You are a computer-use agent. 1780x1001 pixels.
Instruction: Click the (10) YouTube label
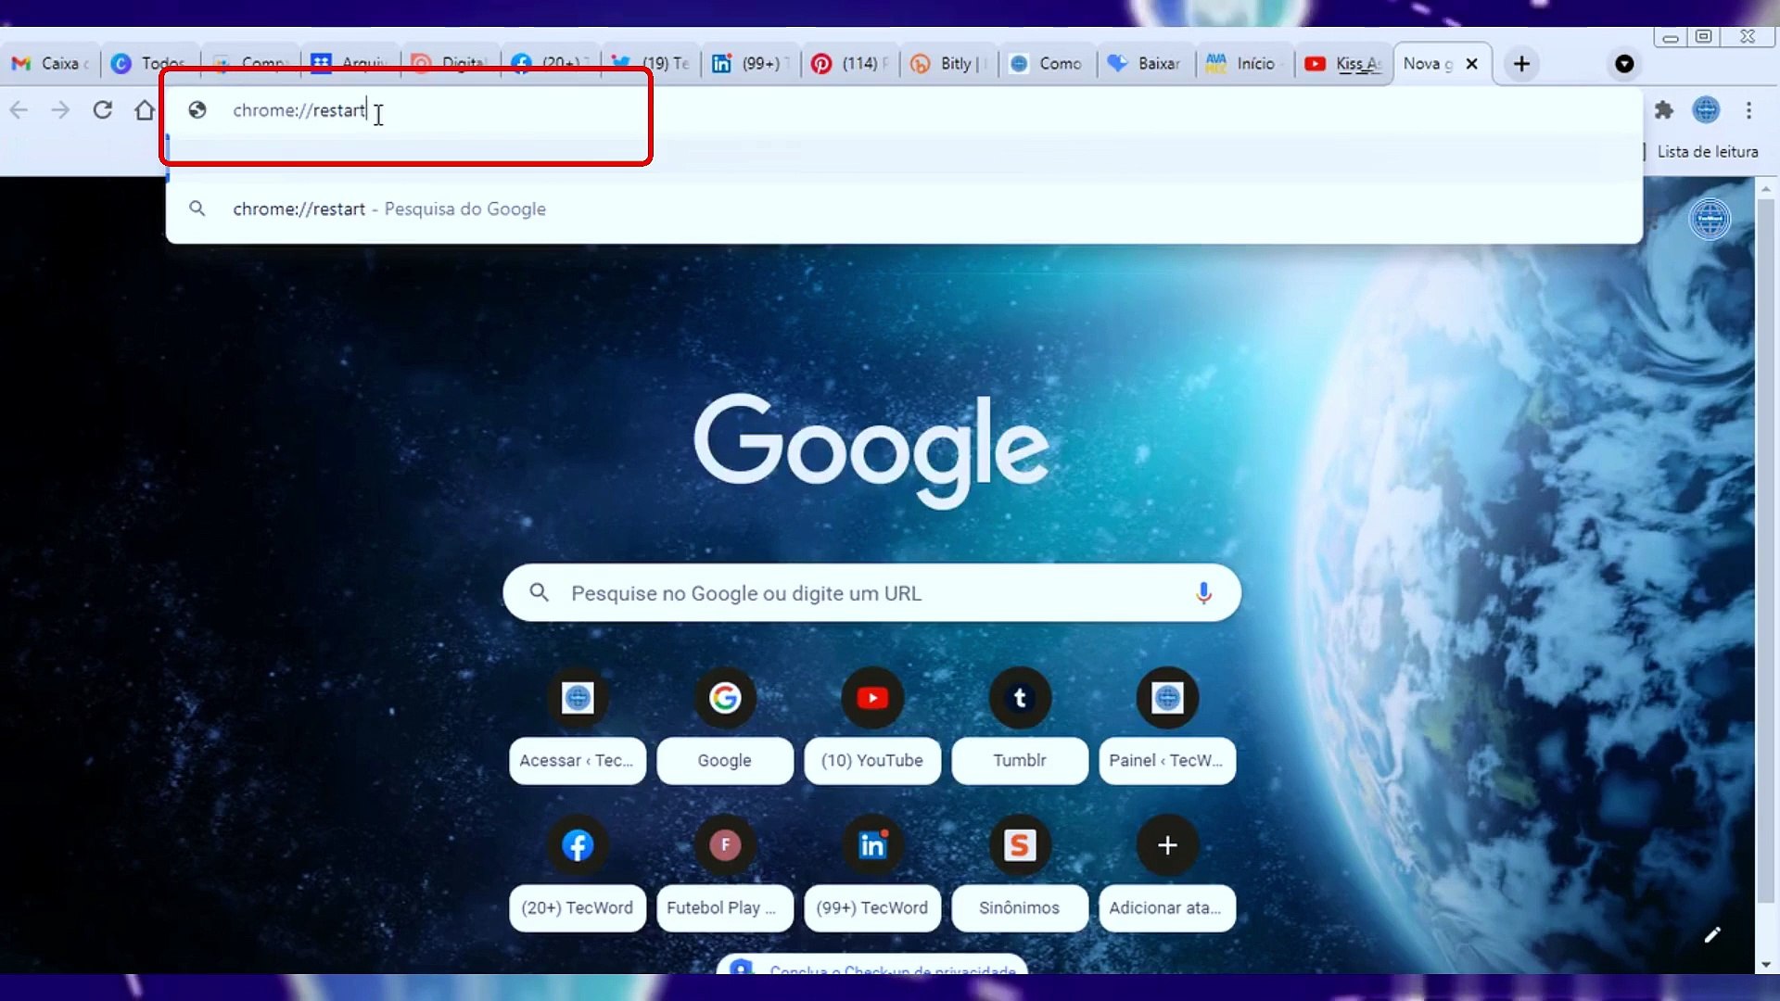(x=872, y=761)
